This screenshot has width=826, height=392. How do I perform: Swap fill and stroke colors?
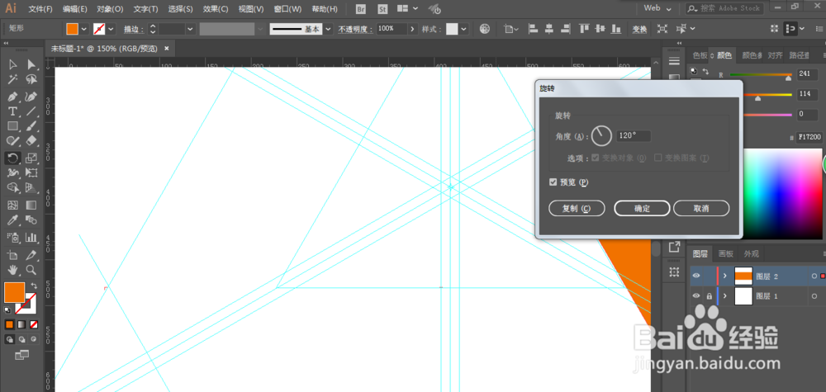(x=33, y=286)
